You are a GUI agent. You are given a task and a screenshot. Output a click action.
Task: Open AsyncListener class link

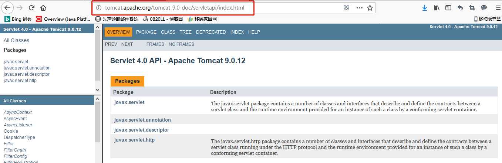[x=18, y=125]
